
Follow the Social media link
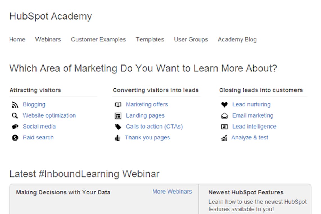pyautogui.click(x=39, y=127)
